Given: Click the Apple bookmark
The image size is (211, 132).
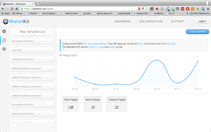Looking at the screenshot, I should [x=6, y=13].
